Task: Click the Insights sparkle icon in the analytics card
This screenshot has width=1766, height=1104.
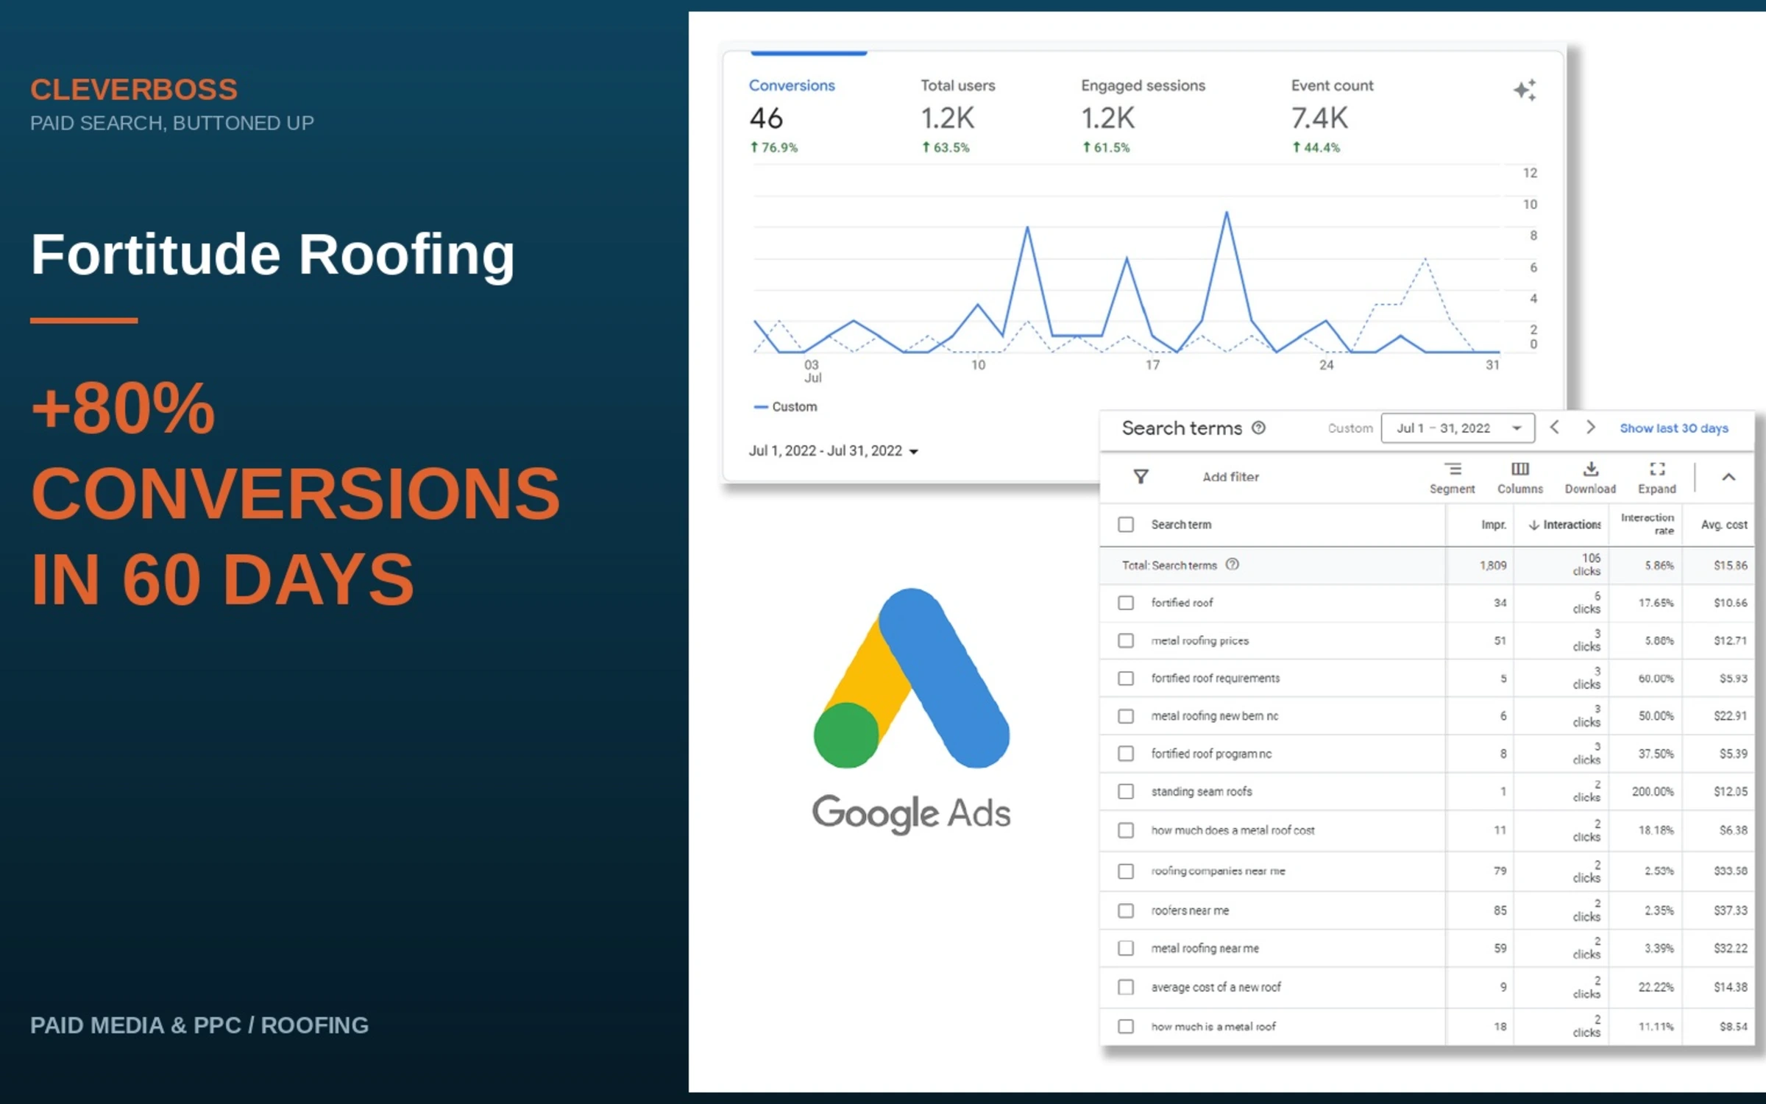Action: click(1525, 90)
